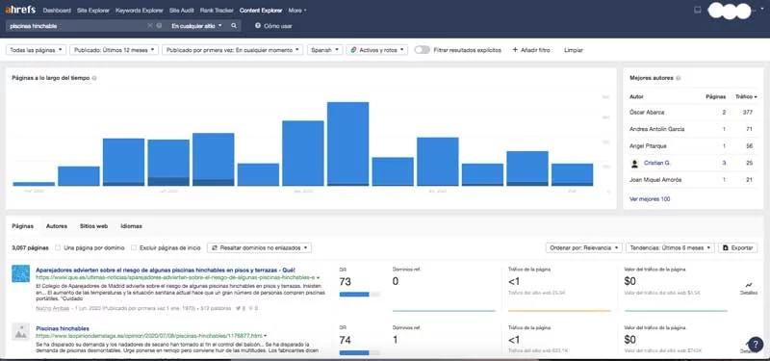Open the Todas las páginas dropdown
This screenshot has height=361, width=770.
pos(37,50)
